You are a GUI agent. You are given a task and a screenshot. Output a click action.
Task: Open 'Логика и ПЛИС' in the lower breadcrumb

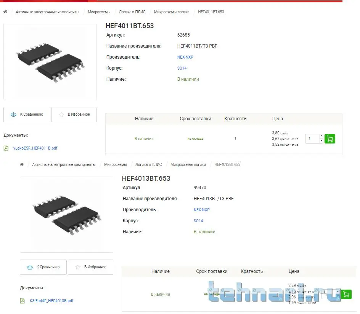(148, 164)
